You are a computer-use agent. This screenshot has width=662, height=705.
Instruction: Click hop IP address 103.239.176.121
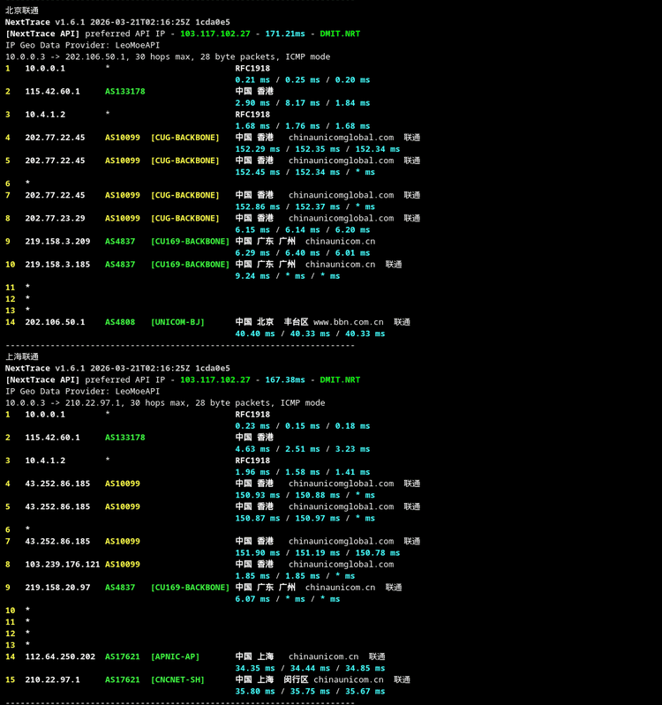coord(63,564)
